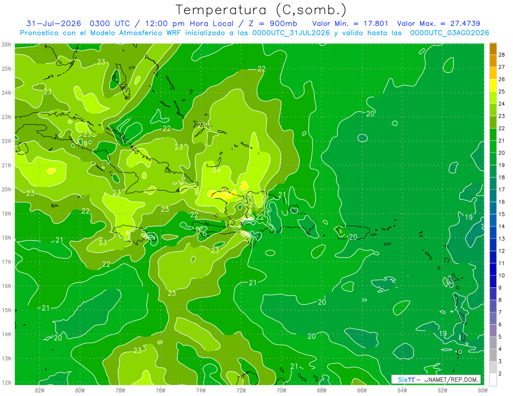
Task: Click the teal swatch between 17 and 18
Action: [493, 183]
